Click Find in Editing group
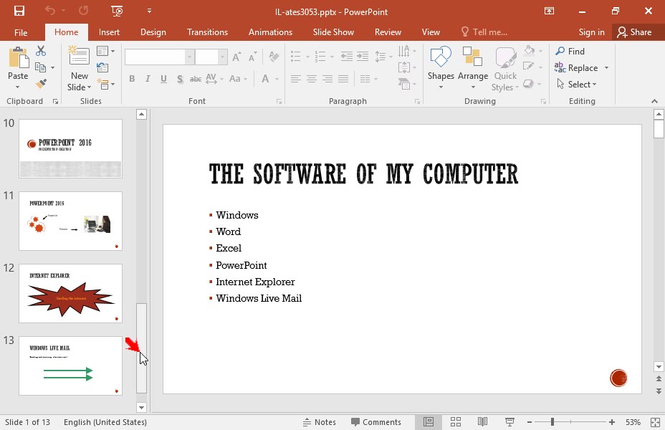665x430 pixels. pos(570,52)
